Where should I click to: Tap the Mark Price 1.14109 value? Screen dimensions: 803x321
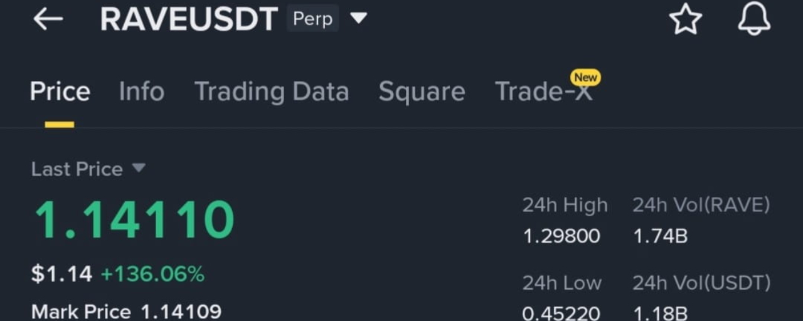(x=181, y=312)
